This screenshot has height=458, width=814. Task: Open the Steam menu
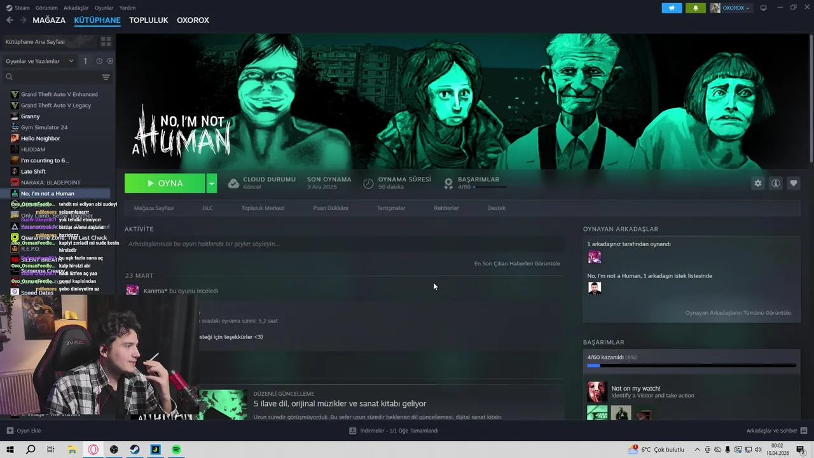pos(18,8)
